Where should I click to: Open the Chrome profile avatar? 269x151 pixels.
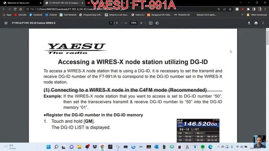pos(260,9)
